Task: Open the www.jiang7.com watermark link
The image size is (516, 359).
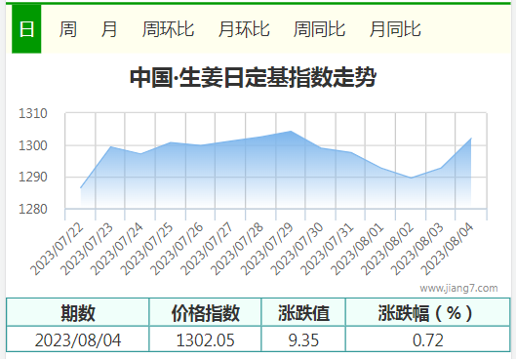Action: tap(458, 288)
